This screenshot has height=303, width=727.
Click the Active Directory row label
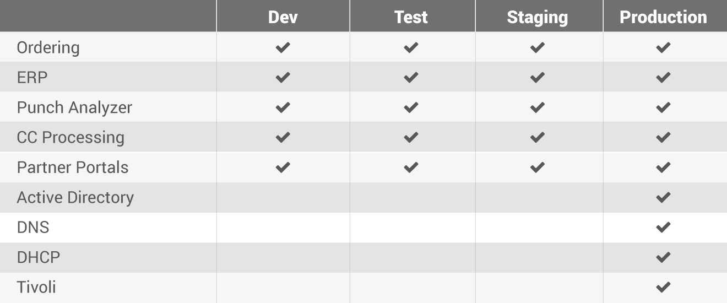(x=75, y=197)
